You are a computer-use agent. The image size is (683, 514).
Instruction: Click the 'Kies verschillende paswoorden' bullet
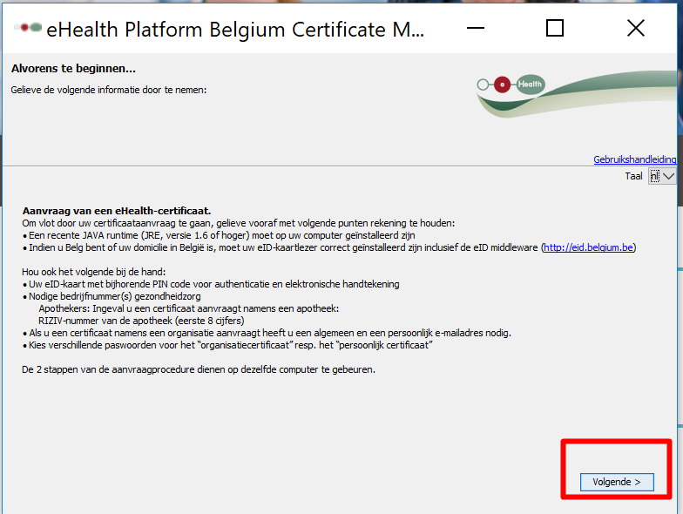coord(230,345)
